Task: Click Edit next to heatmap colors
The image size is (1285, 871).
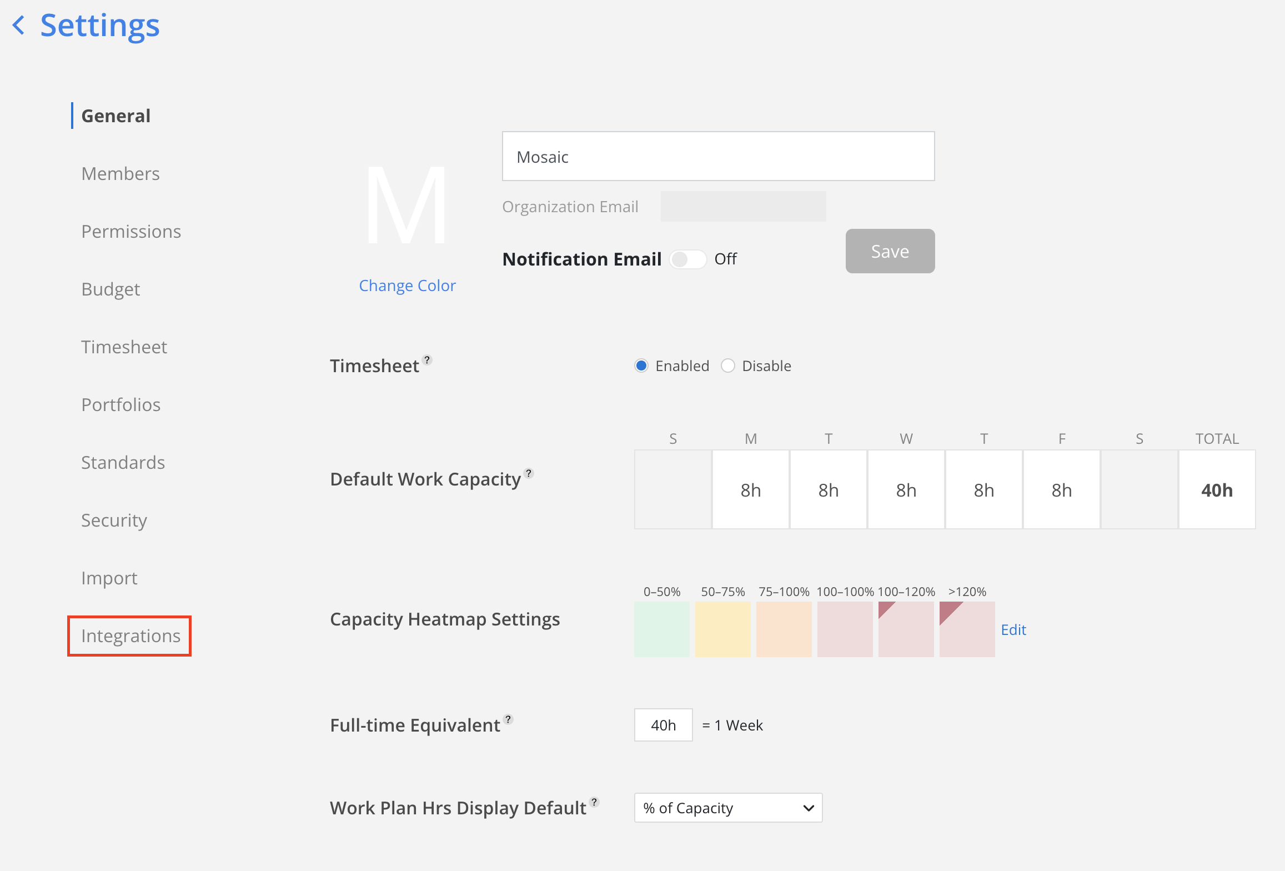Action: [1013, 629]
